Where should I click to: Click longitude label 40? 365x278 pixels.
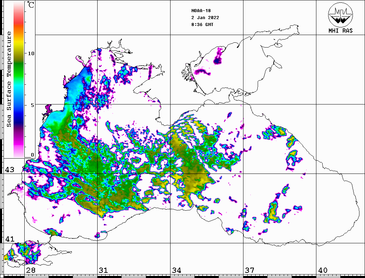322,270
